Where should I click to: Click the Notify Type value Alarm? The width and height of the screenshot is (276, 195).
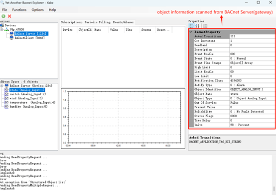(252, 85)
